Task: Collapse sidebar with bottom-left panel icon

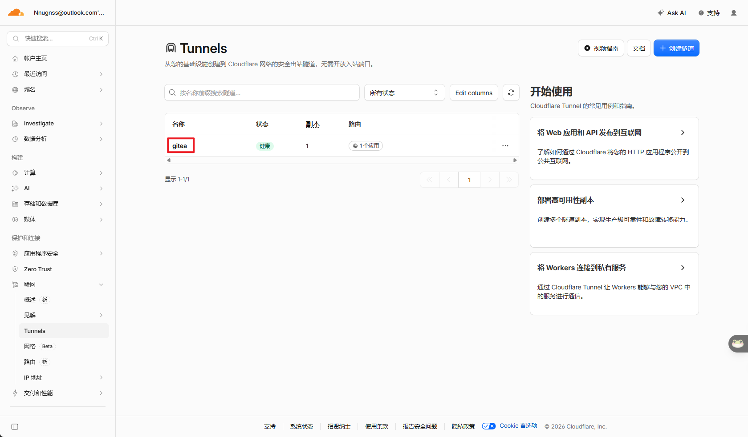Action: (15, 427)
